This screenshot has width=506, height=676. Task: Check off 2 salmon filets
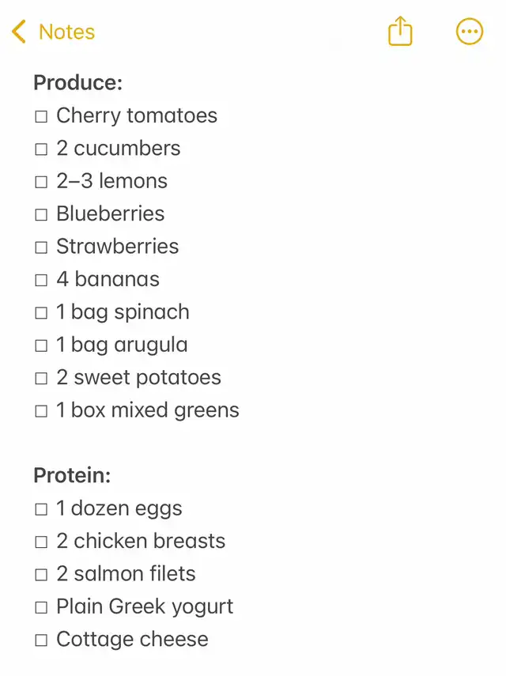coord(41,575)
